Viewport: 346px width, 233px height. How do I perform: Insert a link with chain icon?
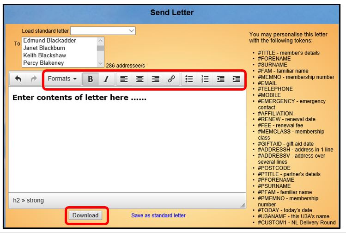171,79
